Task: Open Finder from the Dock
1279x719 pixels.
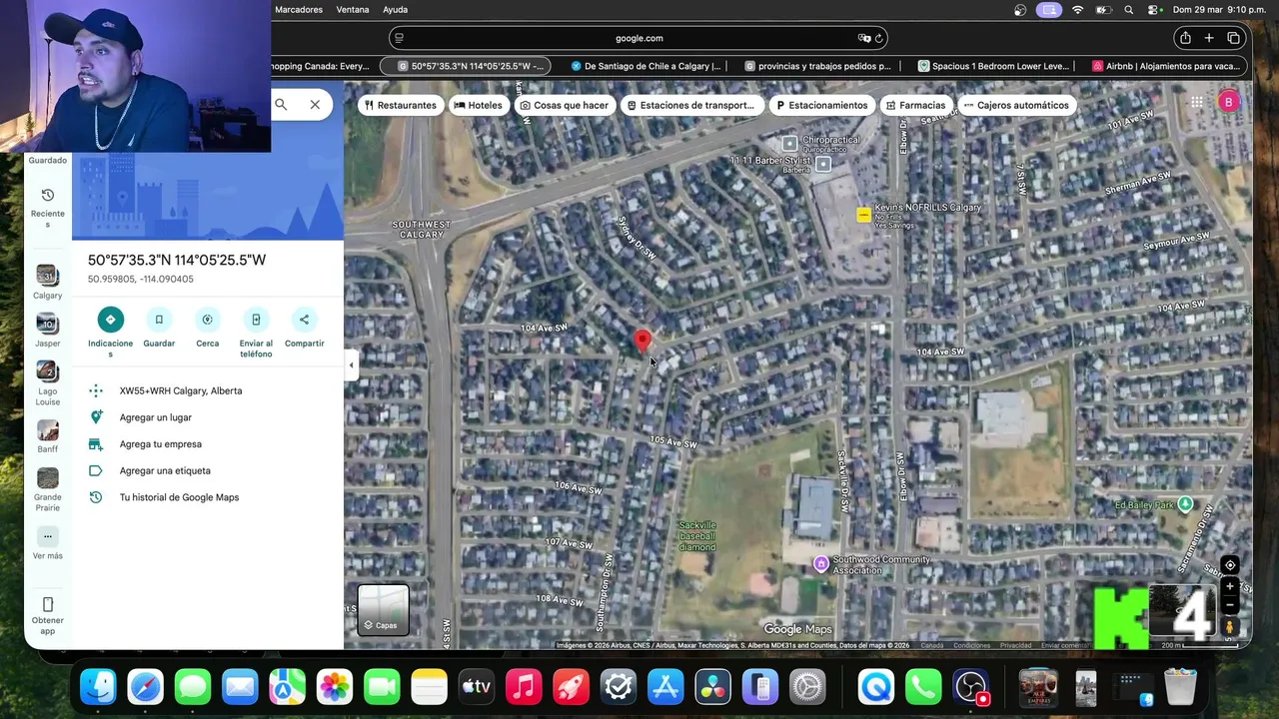Action: (x=98, y=687)
